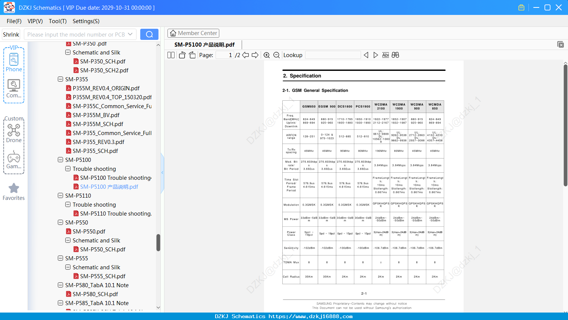Viewport: 568px width, 320px height.
Task: Open SM-P550_SCH.pdf file
Action: (x=103, y=249)
